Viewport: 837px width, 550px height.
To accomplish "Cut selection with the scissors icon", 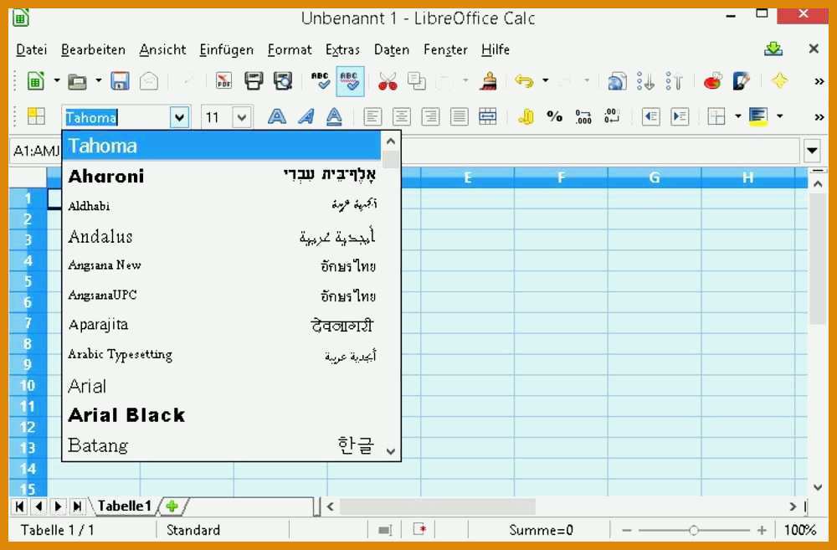I will 388,81.
